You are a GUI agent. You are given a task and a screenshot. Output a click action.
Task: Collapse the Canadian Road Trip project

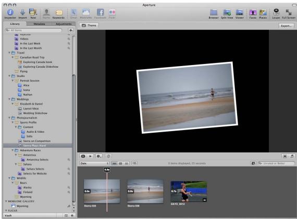tap(13, 57)
